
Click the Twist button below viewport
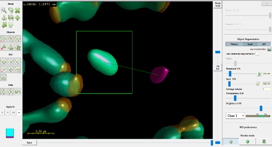tap(29, 143)
